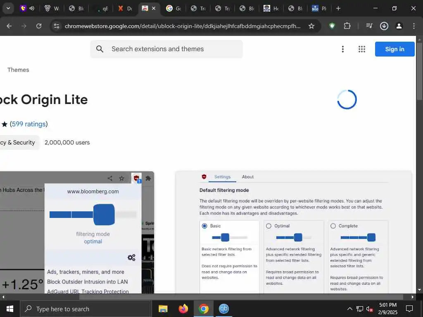
Task: Open the tab search dropdown arrow
Action: (8, 8)
